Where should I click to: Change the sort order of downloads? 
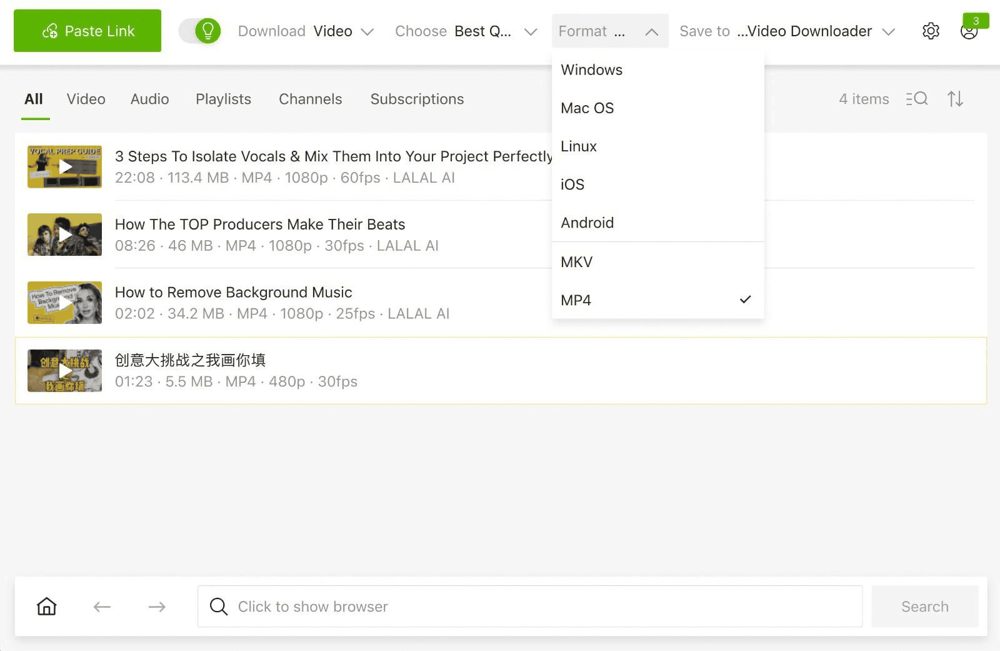tap(955, 99)
